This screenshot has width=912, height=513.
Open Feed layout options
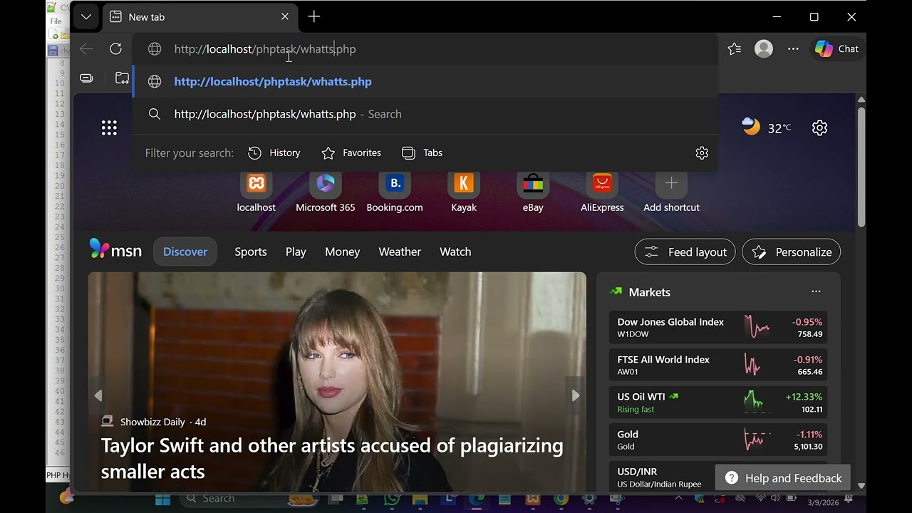[x=685, y=252]
